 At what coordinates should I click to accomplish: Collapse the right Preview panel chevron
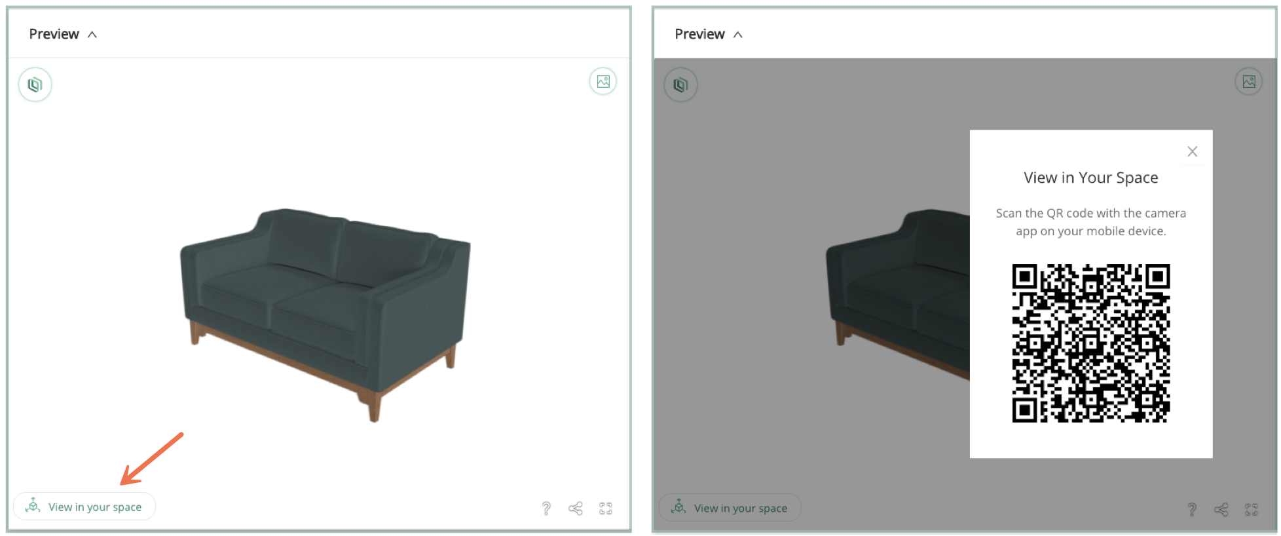coord(738,35)
